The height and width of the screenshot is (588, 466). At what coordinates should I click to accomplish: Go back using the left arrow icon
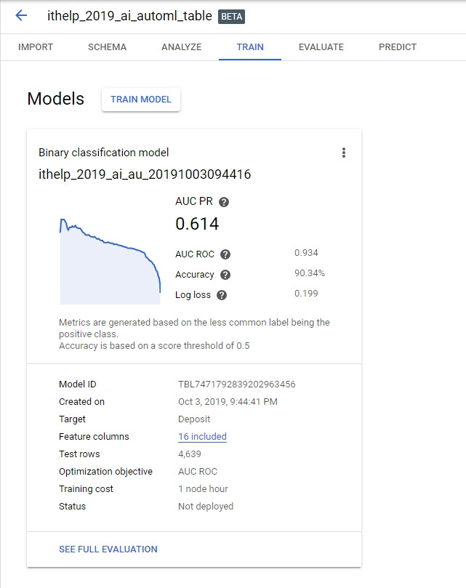pos(21,15)
